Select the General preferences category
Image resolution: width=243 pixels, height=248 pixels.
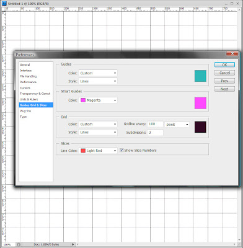pyautogui.click(x=25, y=64)
